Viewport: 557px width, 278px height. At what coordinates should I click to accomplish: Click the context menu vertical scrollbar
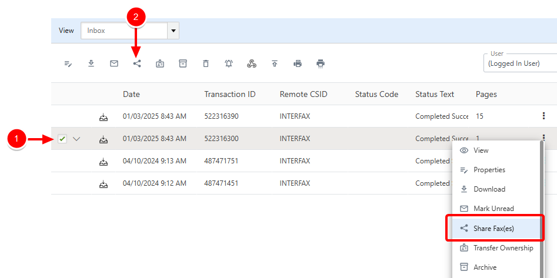coord(542,206)
